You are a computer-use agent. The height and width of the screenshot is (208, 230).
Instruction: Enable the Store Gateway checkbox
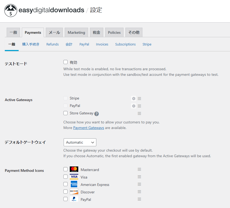tap(65, 113)
